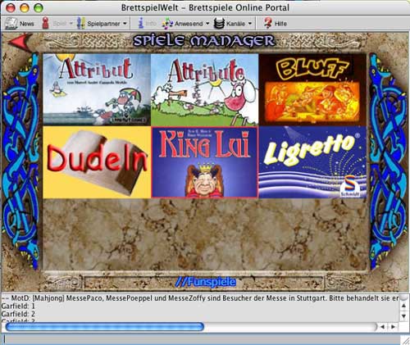The height and width of the screenshot is (345, 410).
Task: Click the chat horizontal scroll right arrow
Action: (393, 327)
